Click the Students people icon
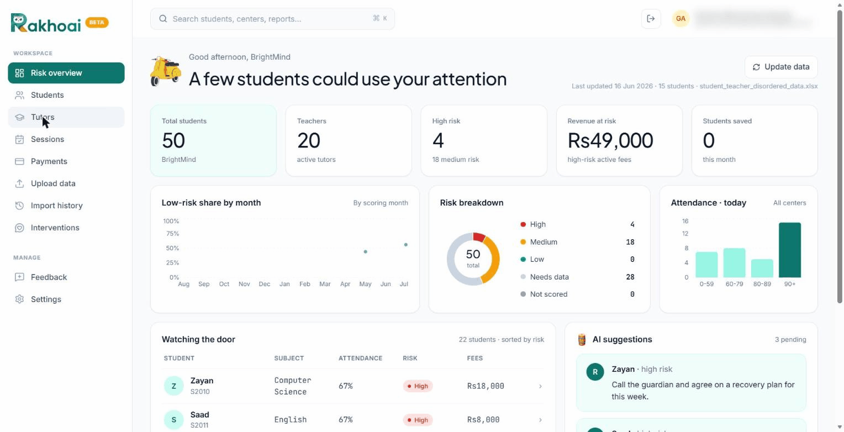The width and height of the screenshot is (844, 432). coord(19,95)
